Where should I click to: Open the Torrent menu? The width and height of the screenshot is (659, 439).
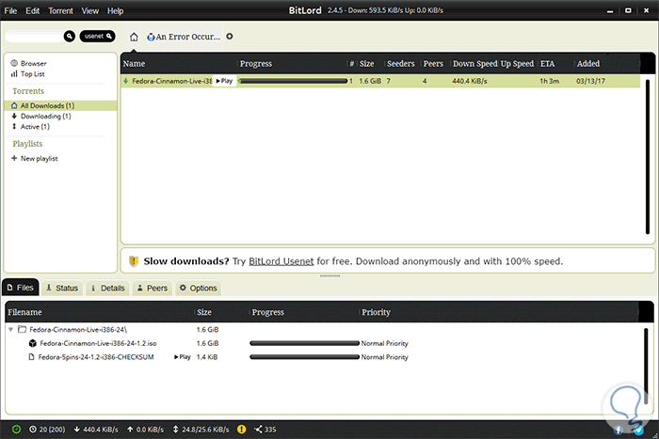coord(60,11)
